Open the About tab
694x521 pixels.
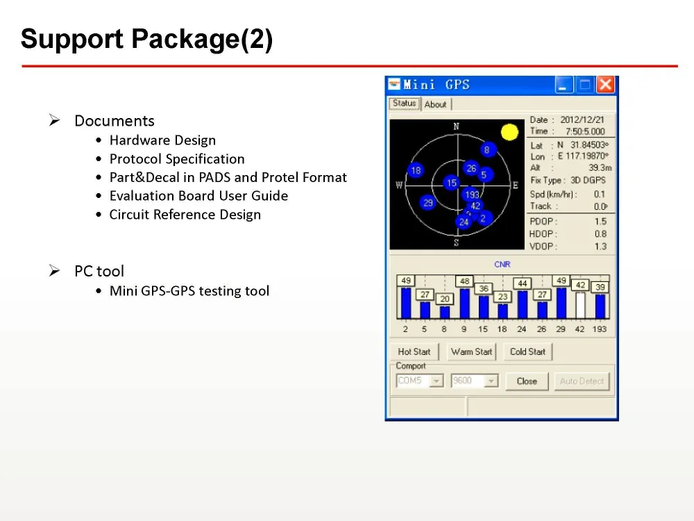436,105
